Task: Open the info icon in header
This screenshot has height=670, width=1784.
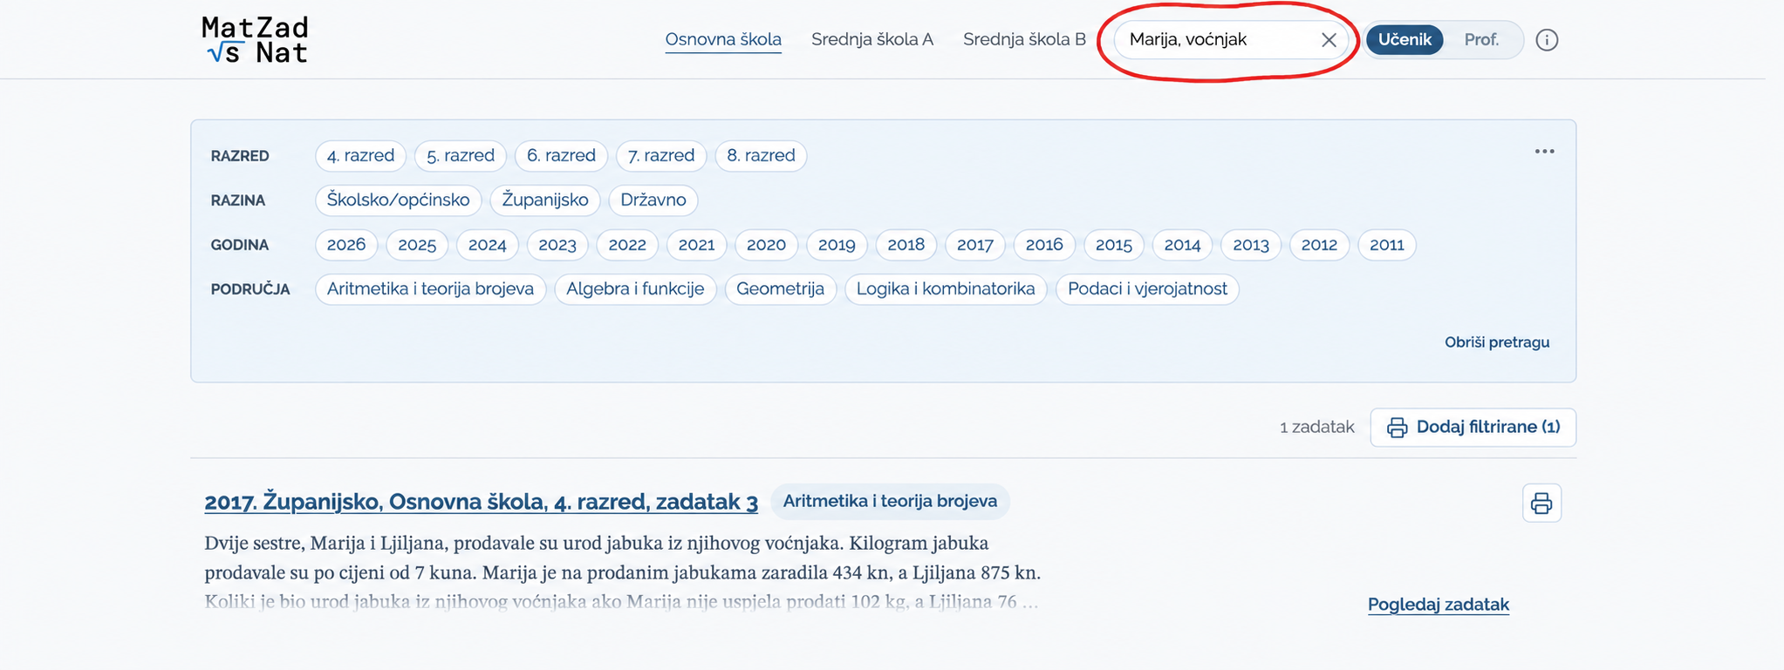Action: (x=1547, y=40)
